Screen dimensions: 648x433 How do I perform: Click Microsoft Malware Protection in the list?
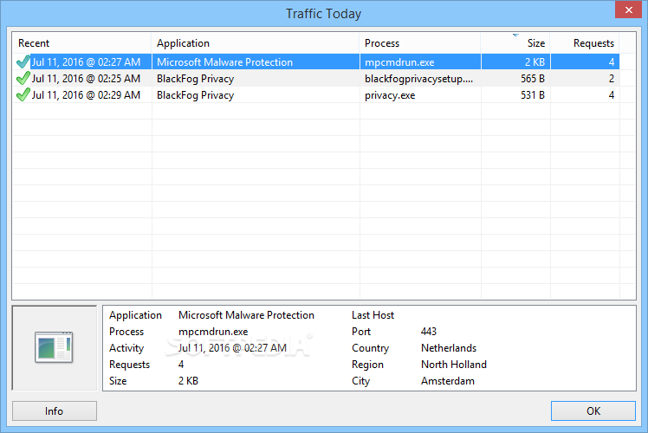pos(225,62)
